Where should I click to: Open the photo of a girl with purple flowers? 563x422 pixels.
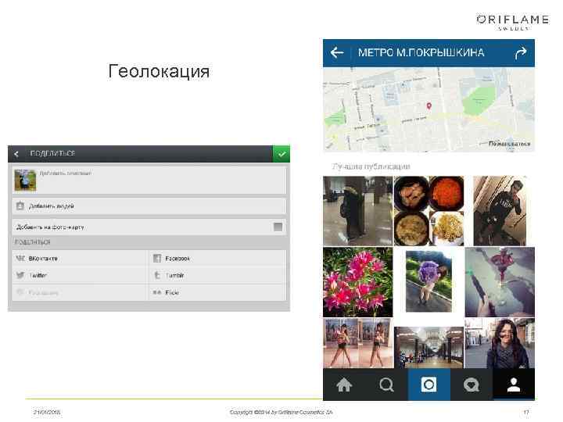point(429,281)
